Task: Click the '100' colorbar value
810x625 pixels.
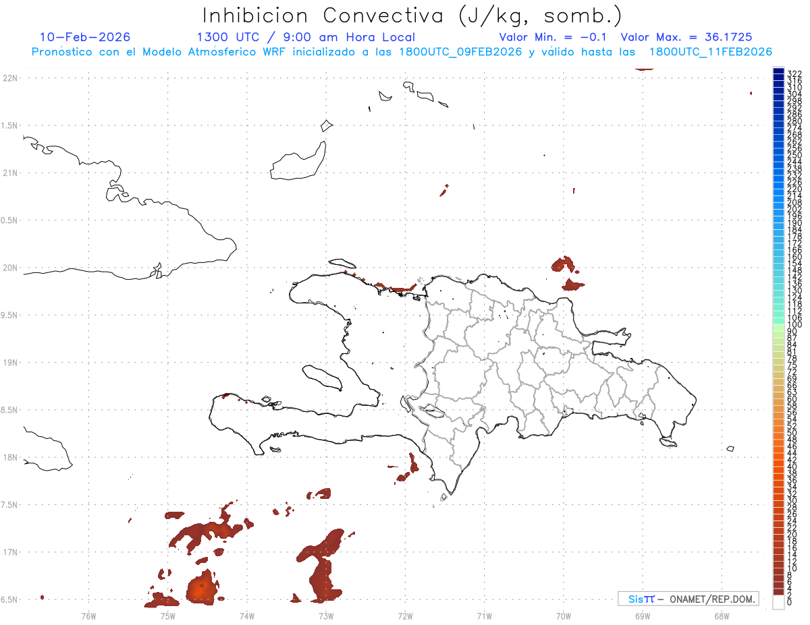Action: coord(794,324)
